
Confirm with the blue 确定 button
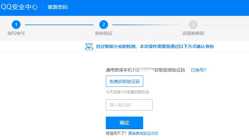[x=125, y=123]
